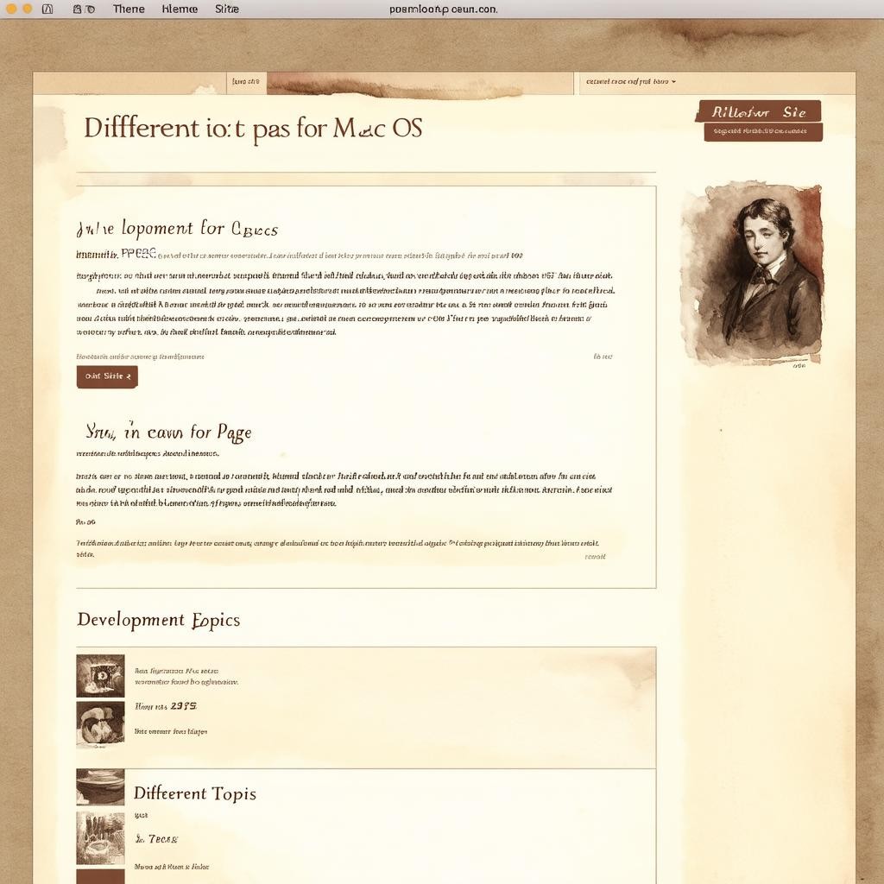Screen dimensions: 884x884
Task: Click the first thumbnail under Development Topics
Action: click(x=100, y=675)
